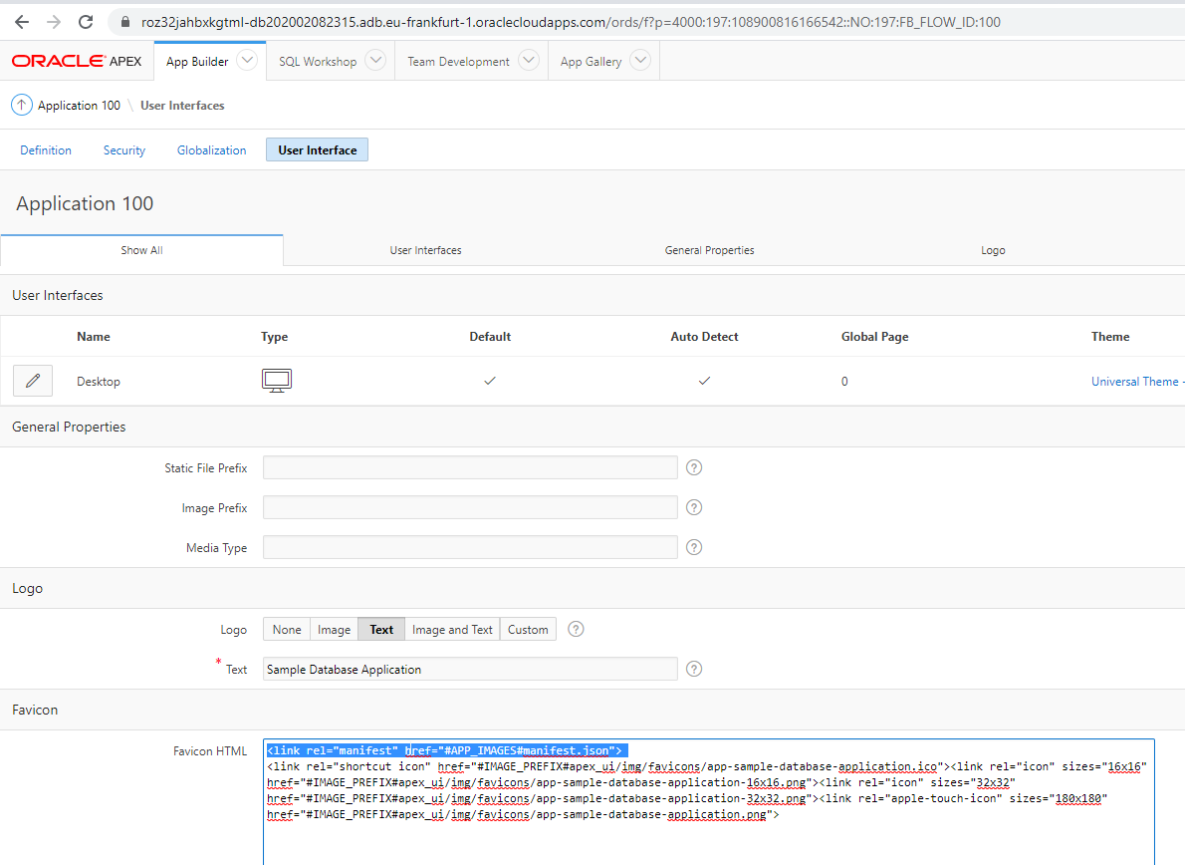Click the Name column header
Viewport: 1185px width, 865px height.
(x=93, y=337)
